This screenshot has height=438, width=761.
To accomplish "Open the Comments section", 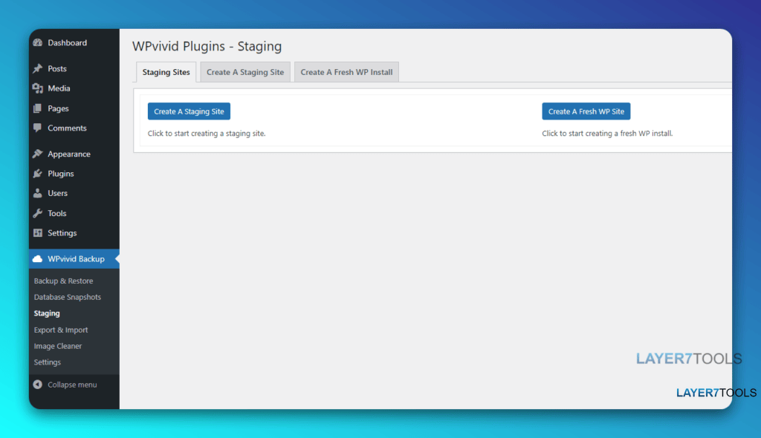I will pyautogui.click(x=67, y=128).
